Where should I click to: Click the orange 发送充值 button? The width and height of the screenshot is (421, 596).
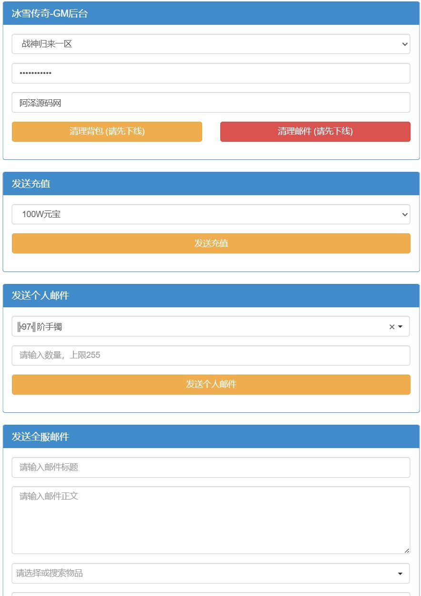(210, 243)
